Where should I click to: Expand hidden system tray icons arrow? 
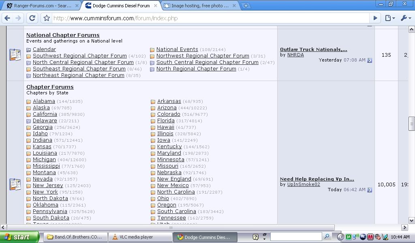(x=340, y=237)
